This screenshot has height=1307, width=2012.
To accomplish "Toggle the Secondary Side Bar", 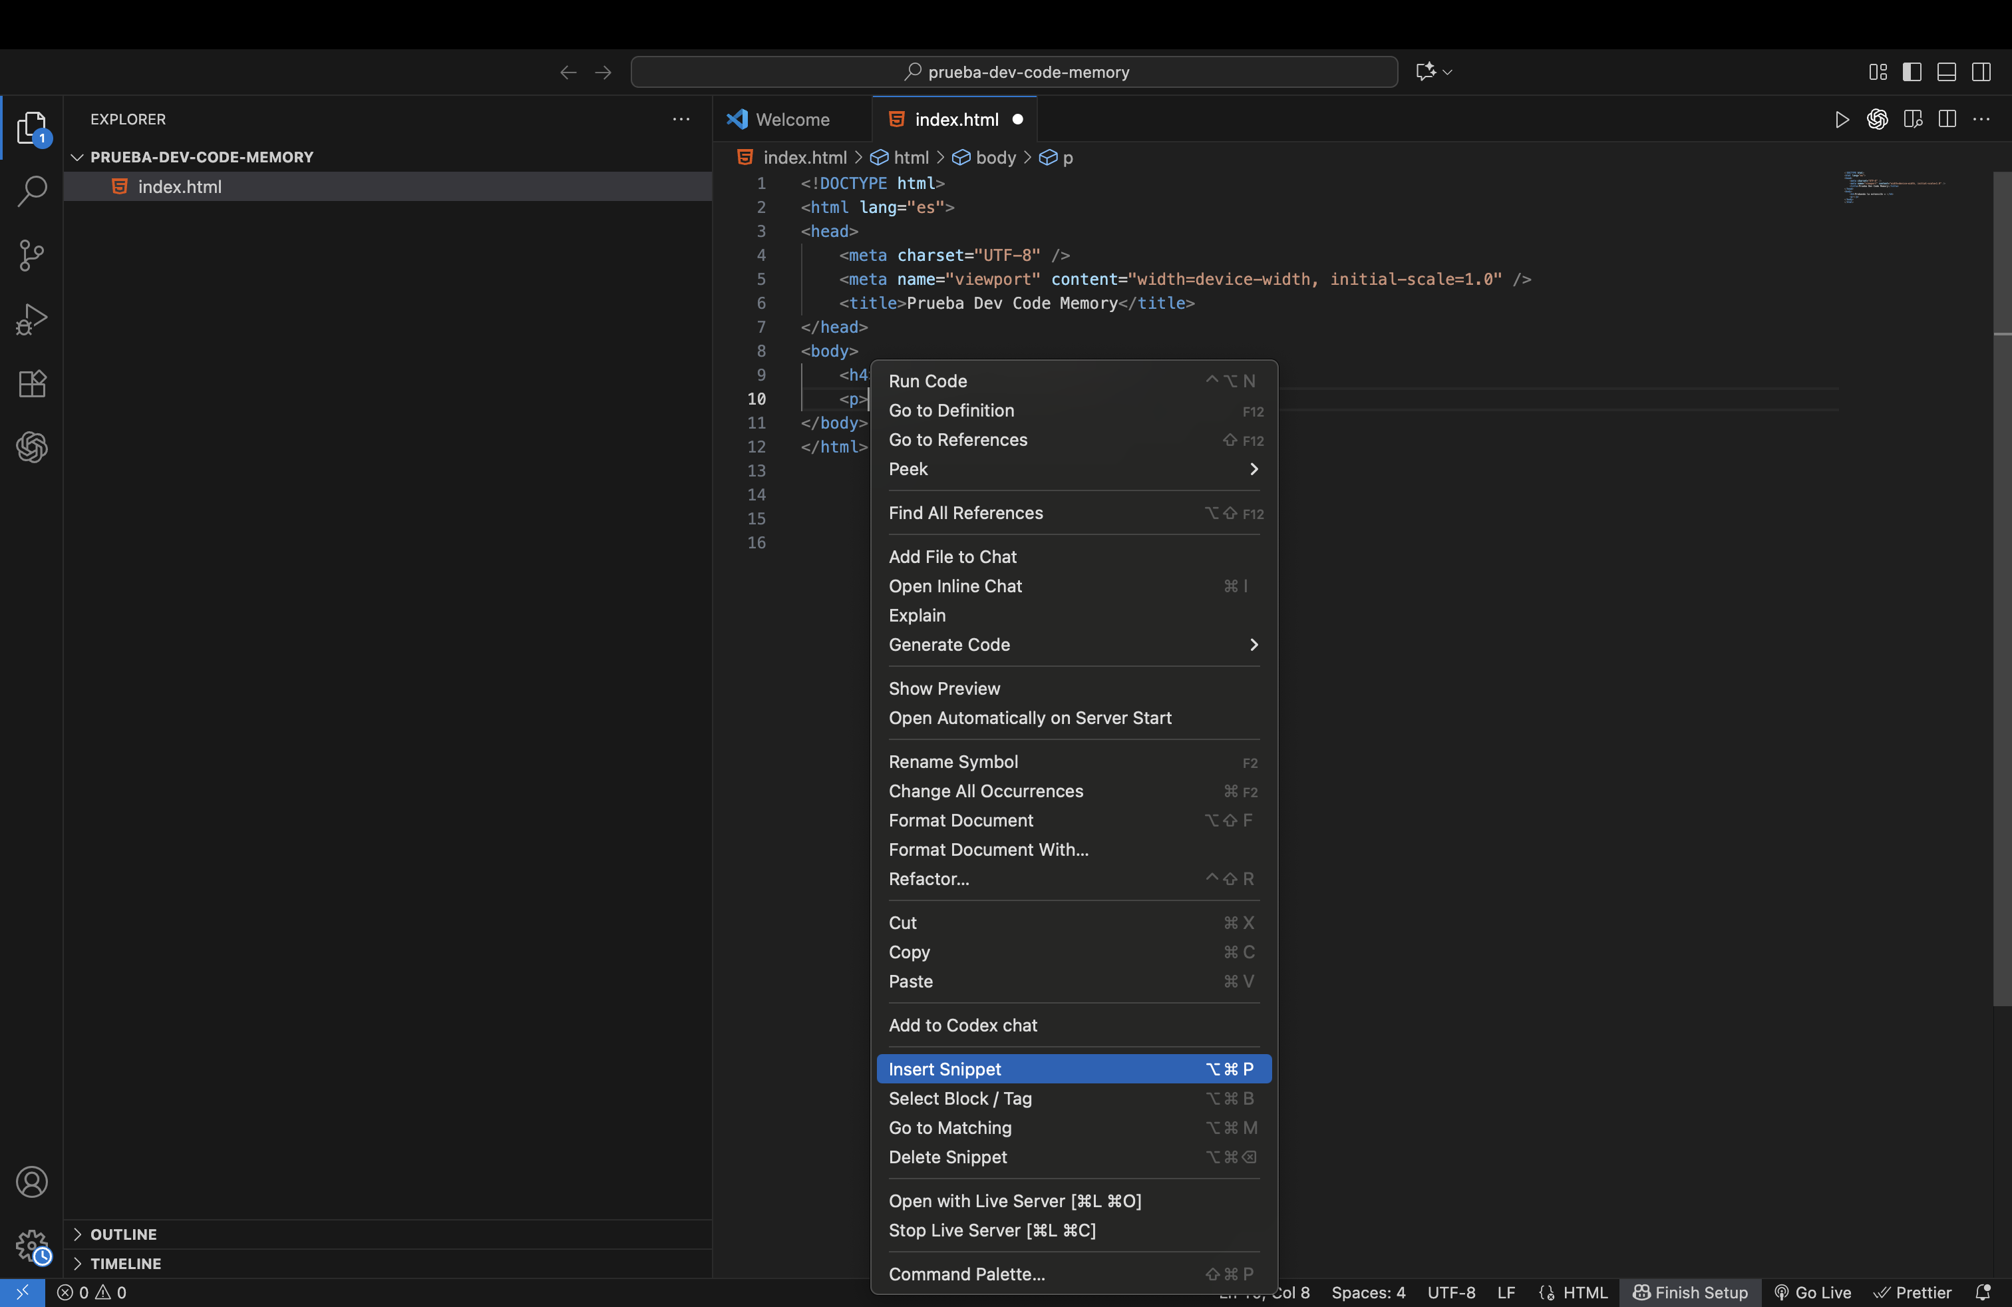I will point(1981,73).
